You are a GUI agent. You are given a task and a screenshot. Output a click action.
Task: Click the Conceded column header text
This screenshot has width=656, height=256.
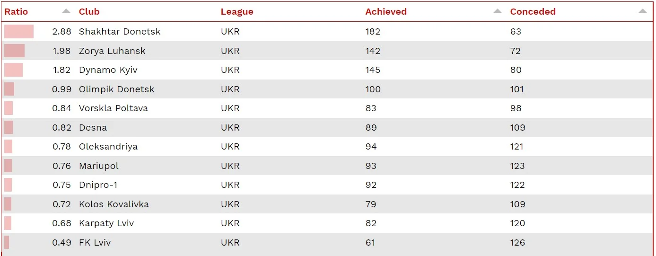click(x=533, y=12)
